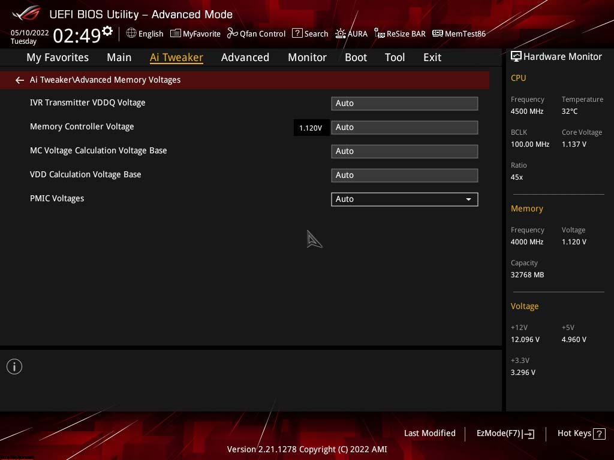This screenshot has height=460, width=614.
Task: Click the Search question mark icon
Action: pyautogui.click(x=297, y=34)
